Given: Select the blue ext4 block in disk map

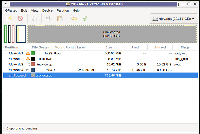Looking at the screenshot, I should [x=21, y=34].
